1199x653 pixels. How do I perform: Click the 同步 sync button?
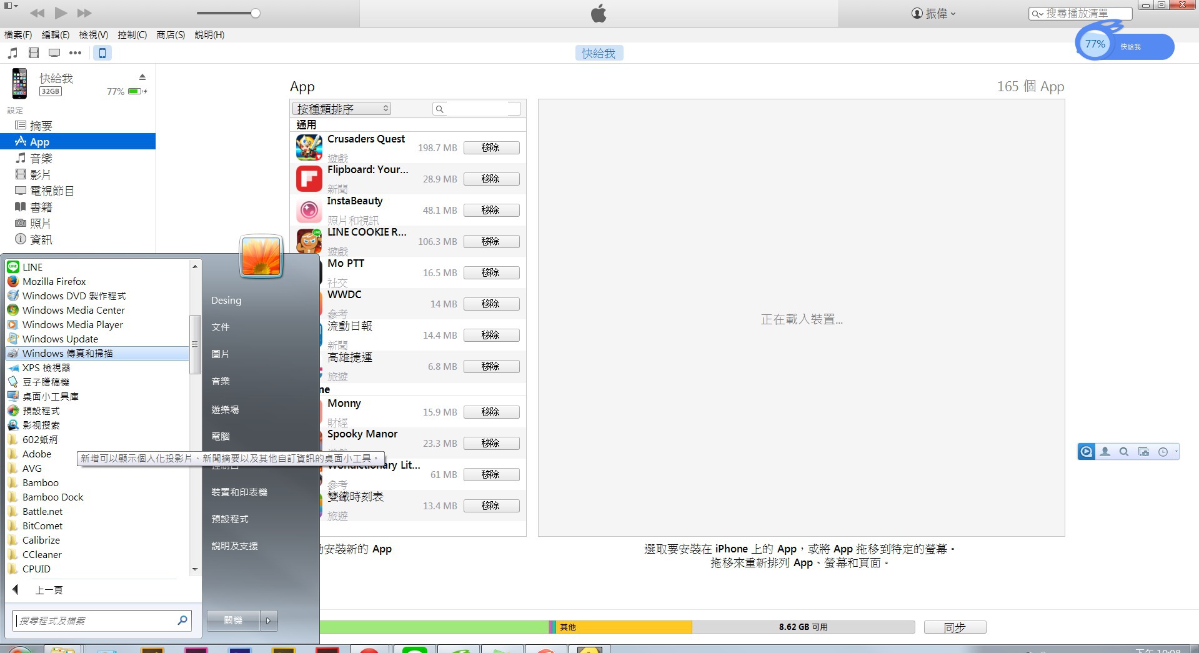coord(955,627)
